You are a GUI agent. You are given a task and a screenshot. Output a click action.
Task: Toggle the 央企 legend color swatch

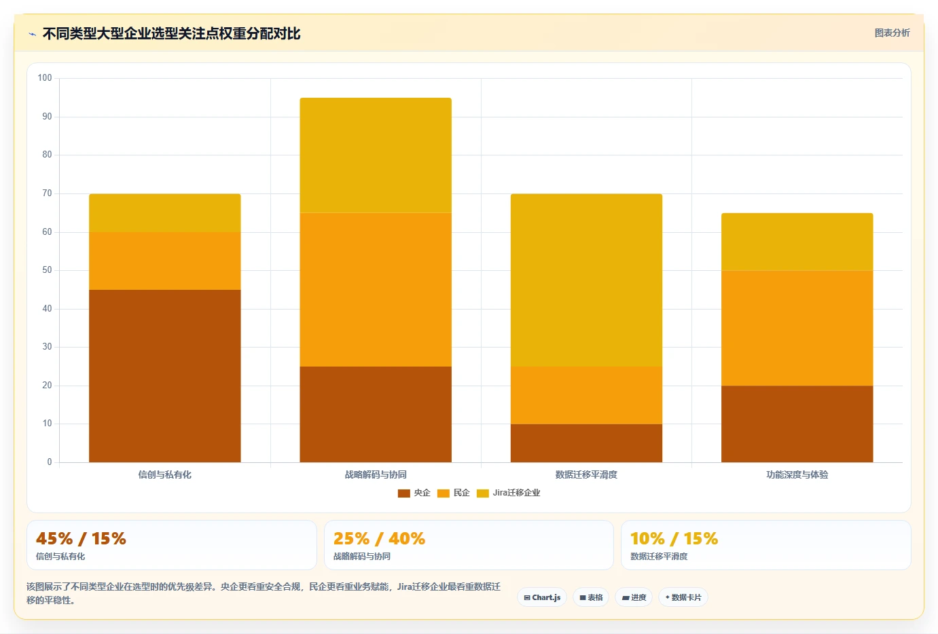coord(403,493)
